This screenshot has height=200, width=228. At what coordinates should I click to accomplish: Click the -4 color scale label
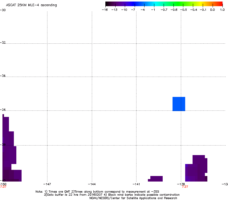click(x=143, y=10)
